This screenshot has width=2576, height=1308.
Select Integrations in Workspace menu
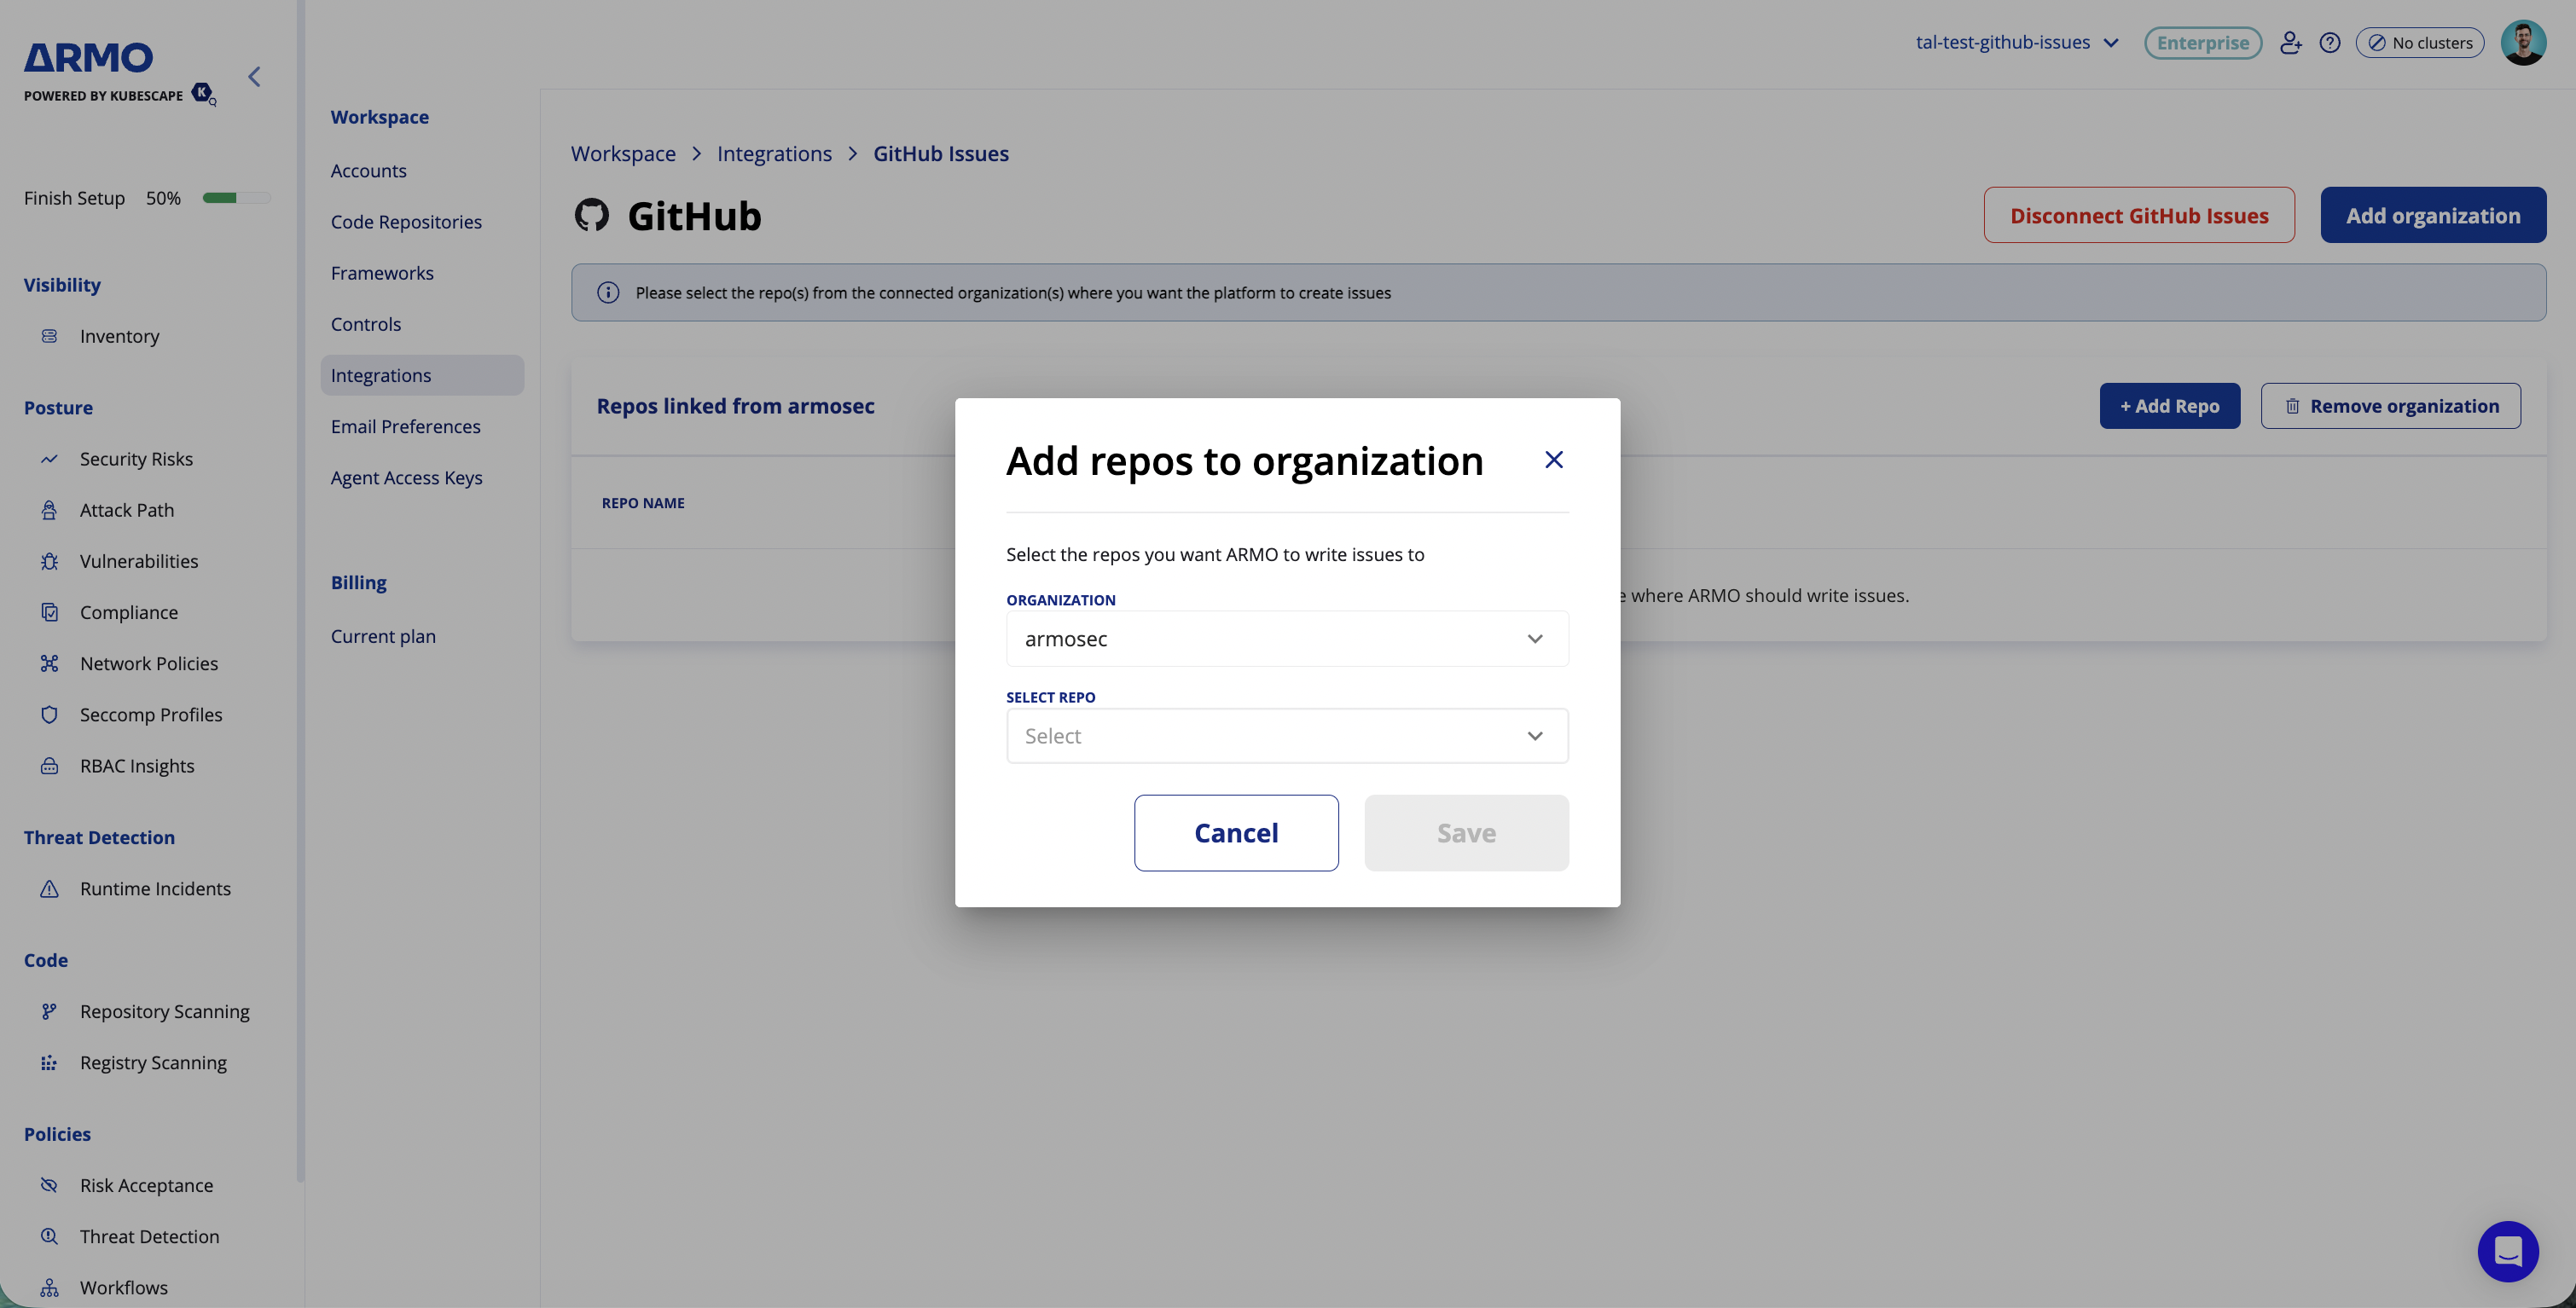[x=422, y=375]
